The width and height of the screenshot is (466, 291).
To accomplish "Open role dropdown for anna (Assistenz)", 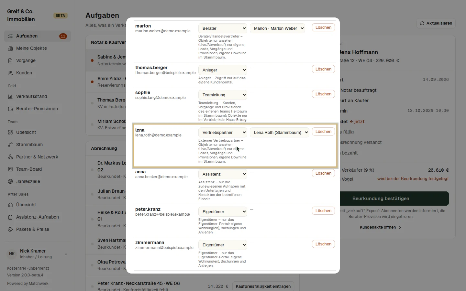I will click(x=223, y=174).
